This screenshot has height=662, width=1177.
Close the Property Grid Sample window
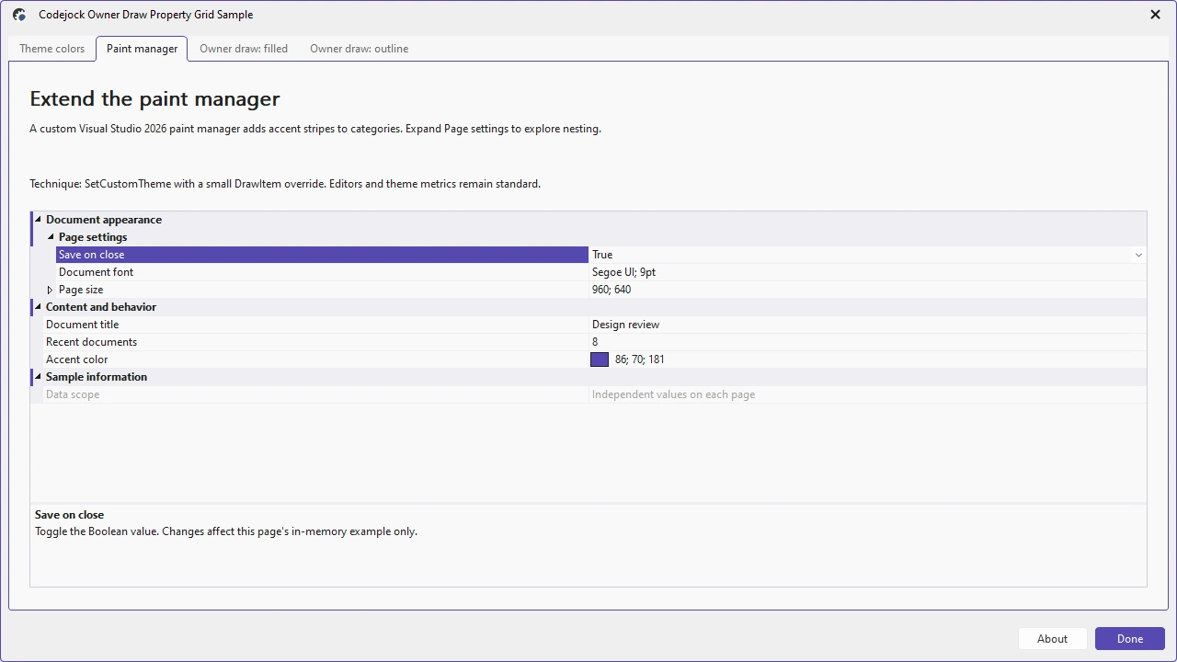click(x=1155, y=15)
